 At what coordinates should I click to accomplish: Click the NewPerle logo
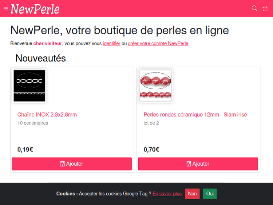[x=35, y=9]
